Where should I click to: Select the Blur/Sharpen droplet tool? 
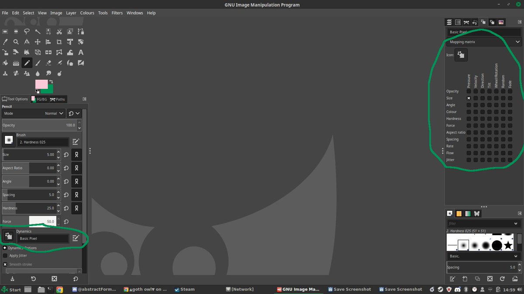point(38,73)
